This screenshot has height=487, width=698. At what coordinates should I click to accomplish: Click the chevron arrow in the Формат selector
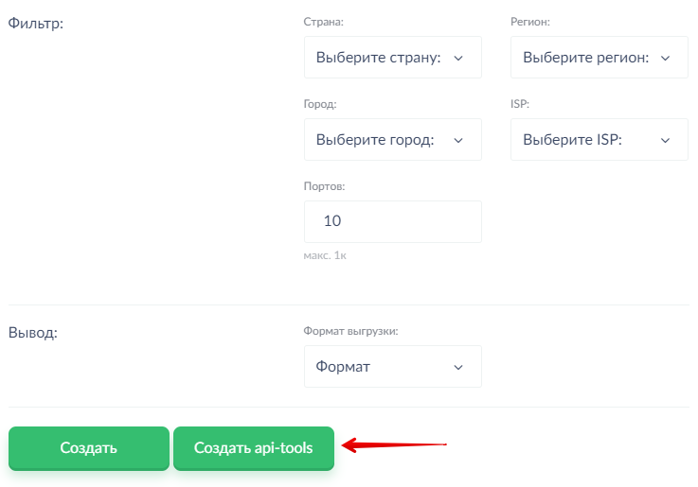(x=458, y=368)
